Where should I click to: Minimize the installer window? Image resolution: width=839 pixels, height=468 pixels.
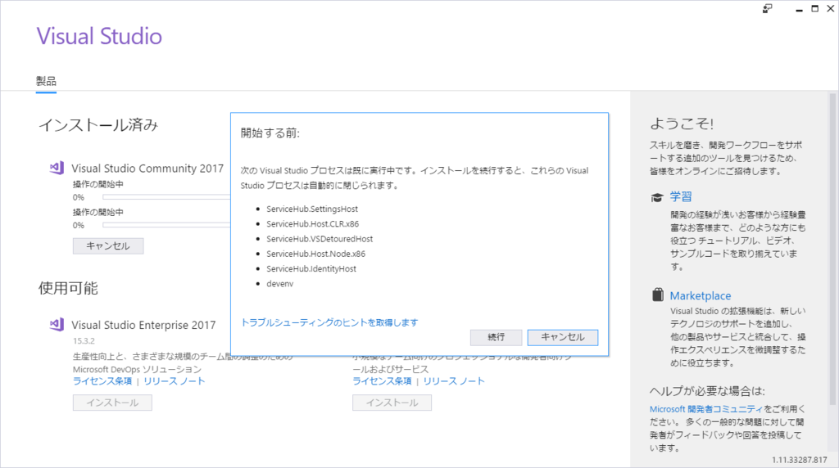coord(799,9)
